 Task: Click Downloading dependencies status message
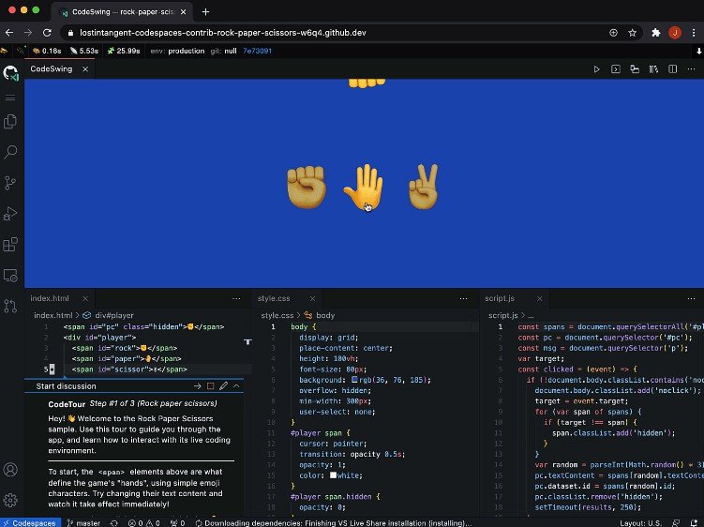click(x=334, y=523)
